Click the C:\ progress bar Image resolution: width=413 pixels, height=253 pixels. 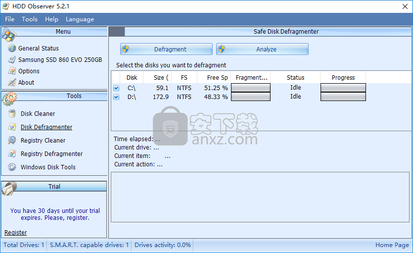343,88
